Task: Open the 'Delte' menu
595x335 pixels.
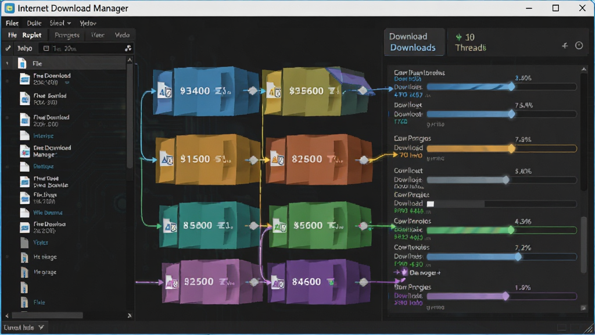Action: [x=34, y=23]
